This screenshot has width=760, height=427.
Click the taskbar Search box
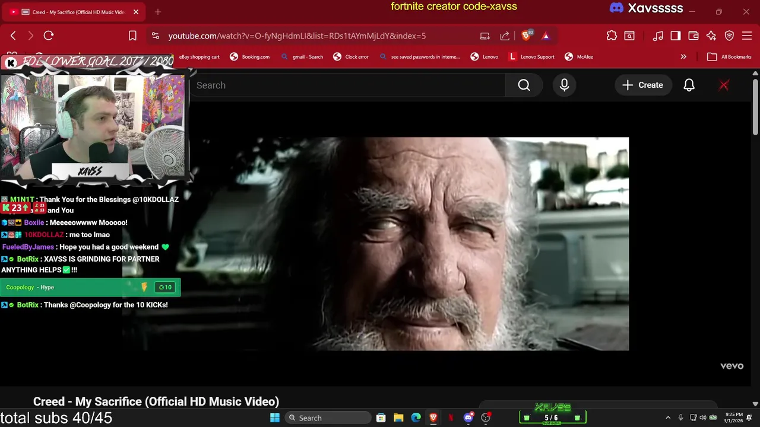[x=327, y=418]
